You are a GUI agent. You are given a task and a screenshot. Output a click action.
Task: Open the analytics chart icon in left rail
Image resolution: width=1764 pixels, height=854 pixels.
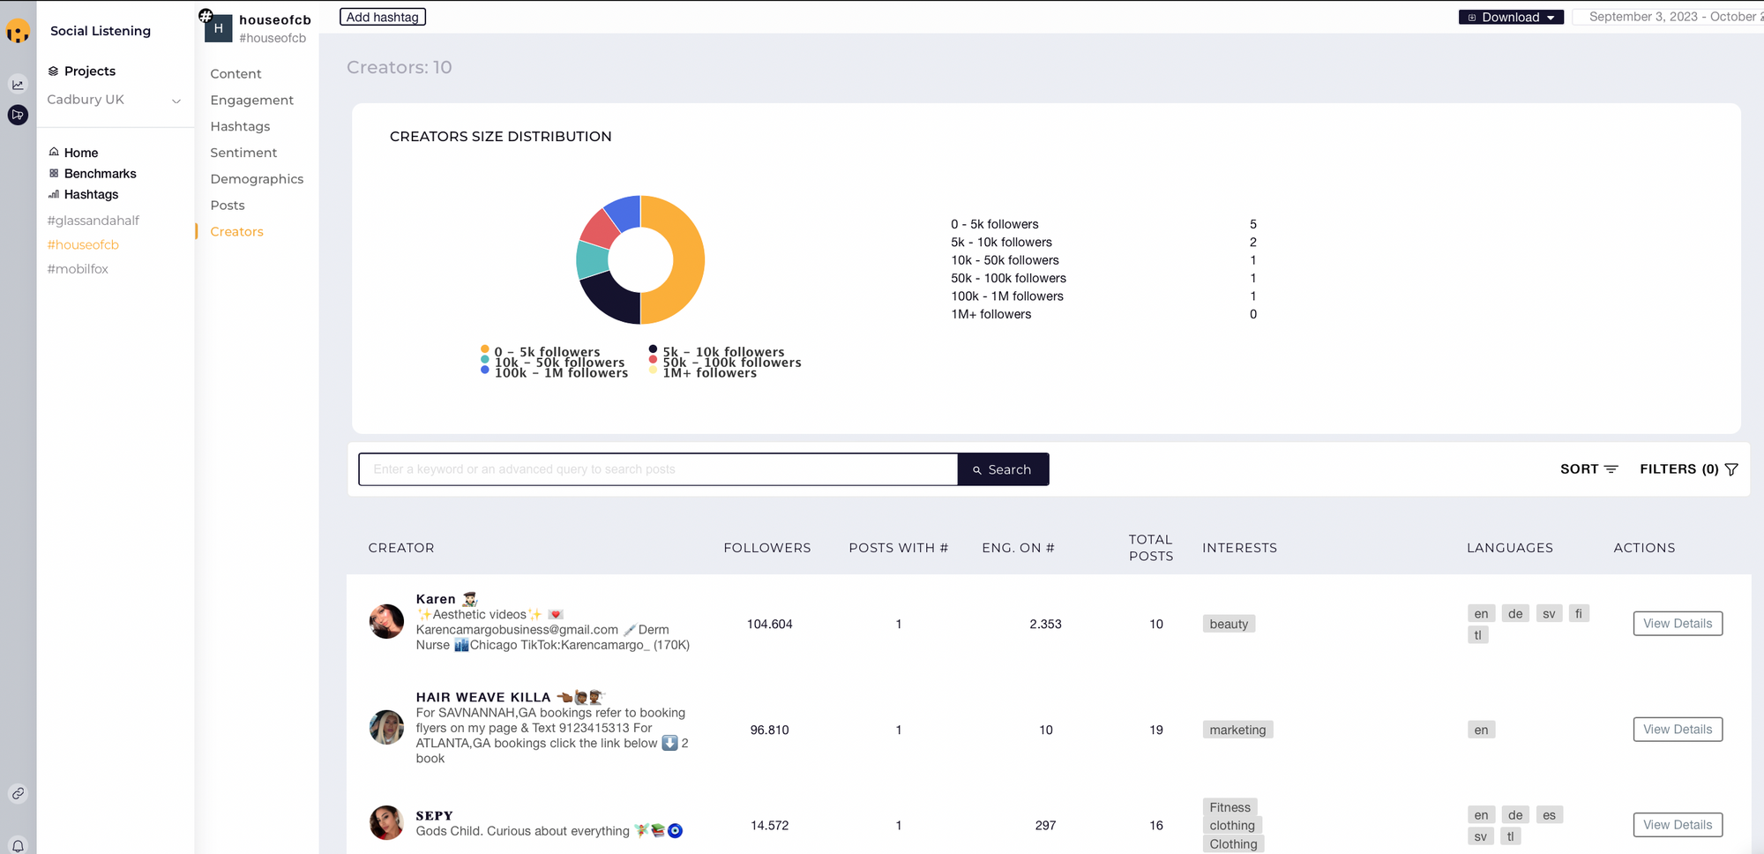(x=18, y=85)
